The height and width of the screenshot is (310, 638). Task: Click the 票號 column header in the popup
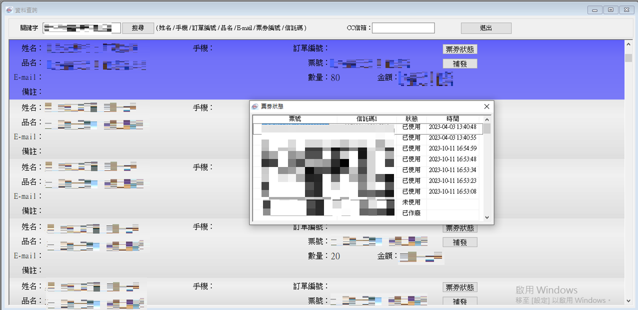295,119
